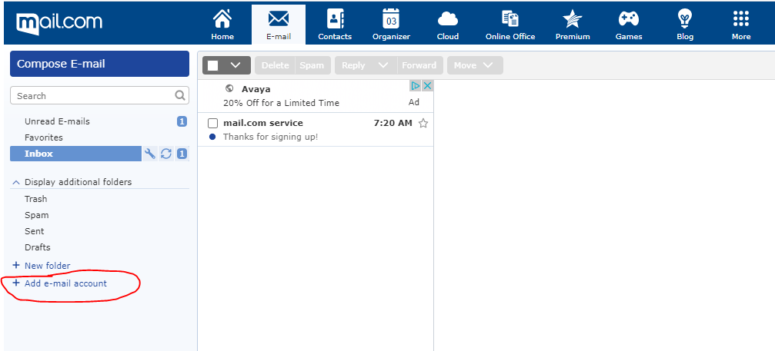
Task: Show More apps grid
Action: pyautogui.click(x=741, y=24)
